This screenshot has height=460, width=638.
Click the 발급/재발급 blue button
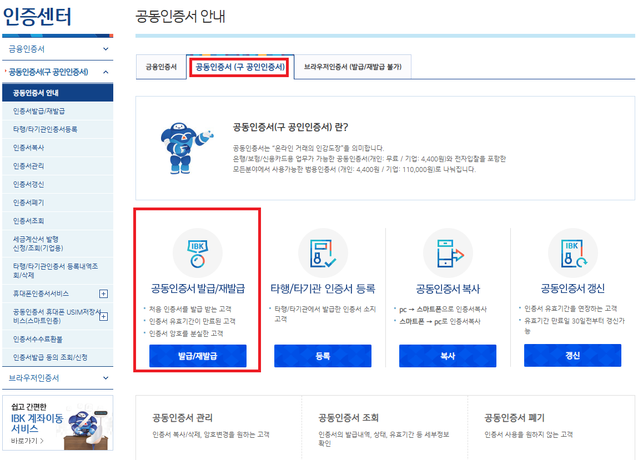click(x=198, y=356)
